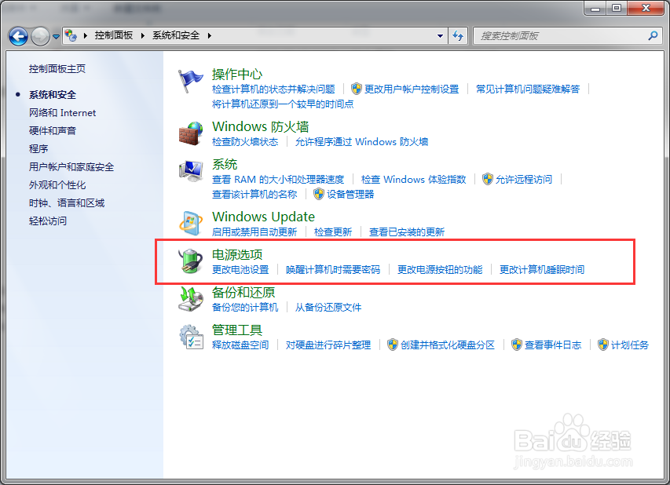Open 外观和个性化 category
670x485 pixels.
tap(57, 185)
